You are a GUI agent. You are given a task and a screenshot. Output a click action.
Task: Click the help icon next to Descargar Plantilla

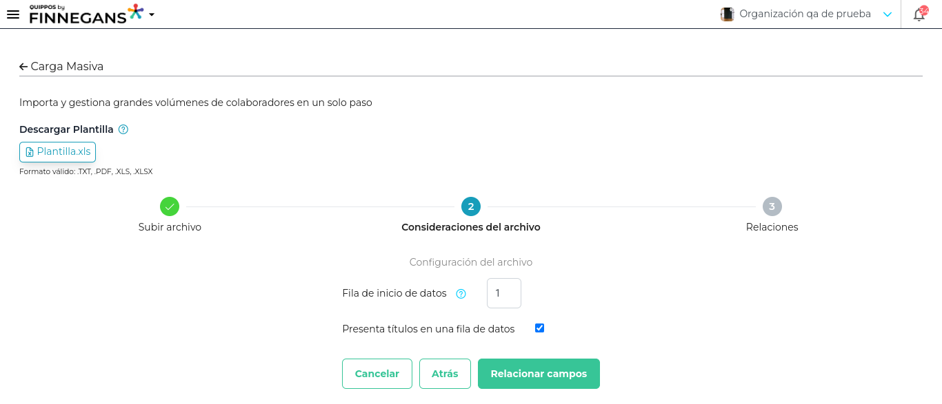pyautogui.click(x=123, y=129)
